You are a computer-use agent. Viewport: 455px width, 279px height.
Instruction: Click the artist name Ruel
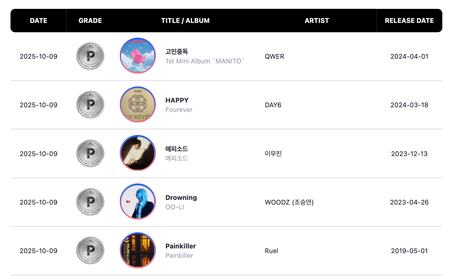(x=271, y=251)
